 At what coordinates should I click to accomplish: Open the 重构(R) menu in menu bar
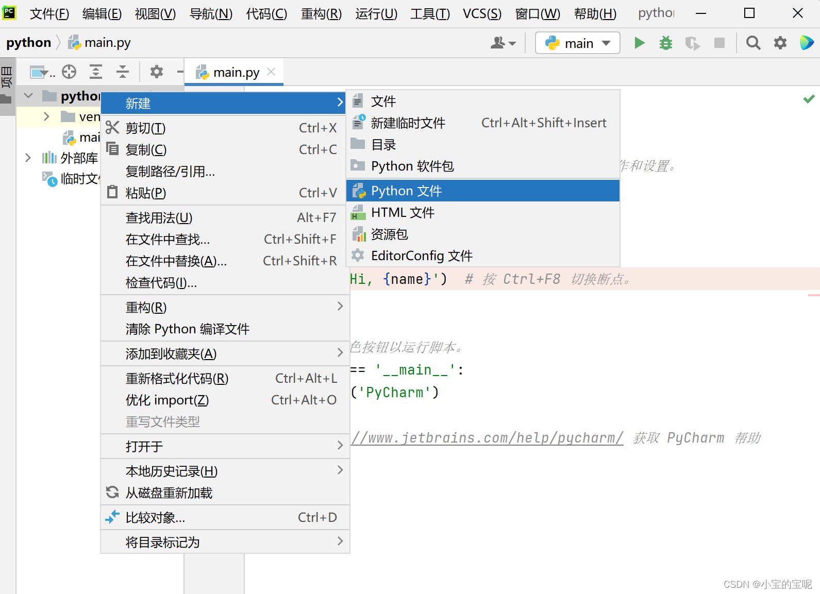pos(321,14)
